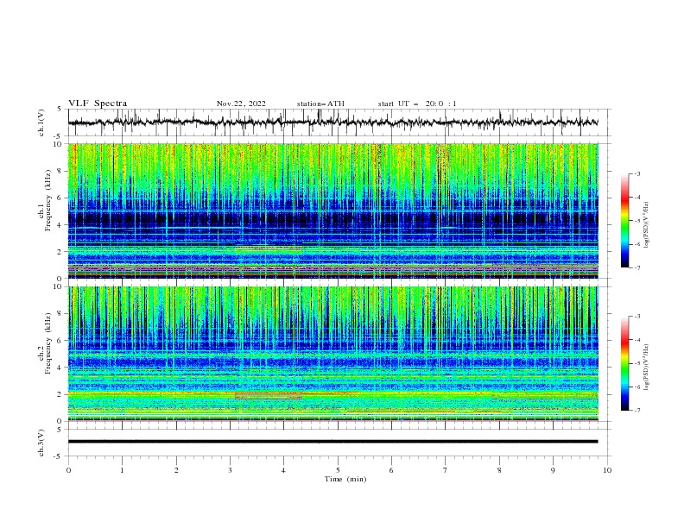Click the 'ch.1(V)' axis label
This screenshot has width=684, height=528.
pyautogui.click(x=41, y=123)
